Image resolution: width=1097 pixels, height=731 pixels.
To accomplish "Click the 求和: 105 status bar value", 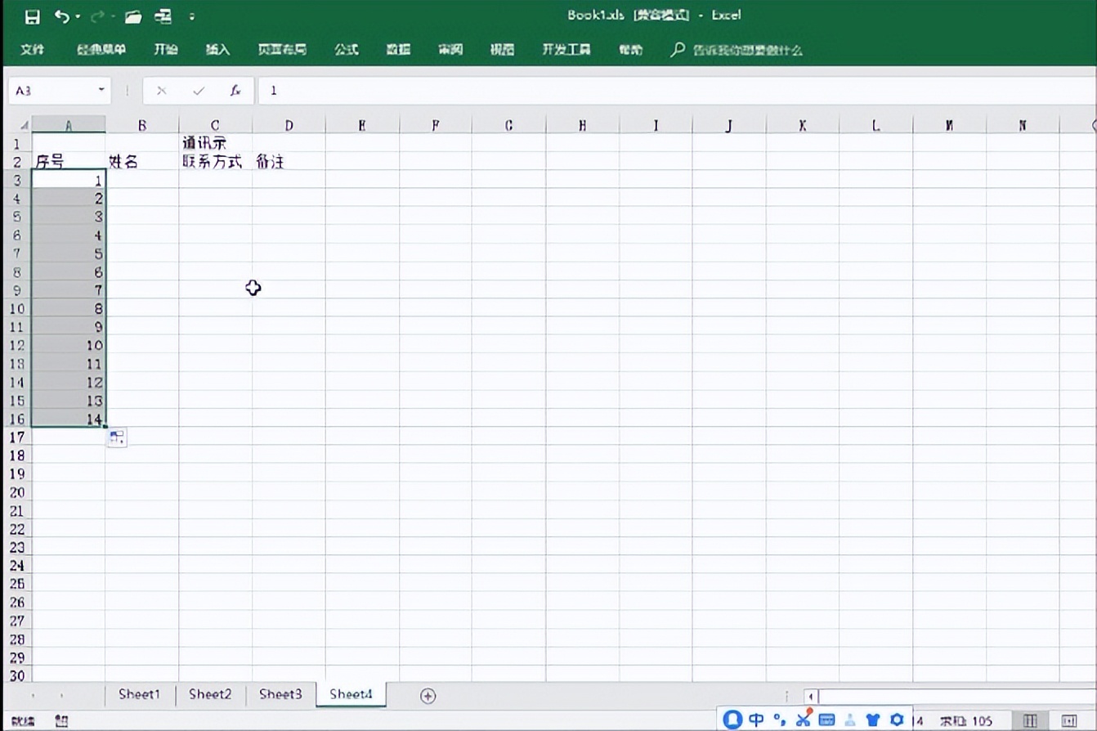I will click(x=966, y=721).
